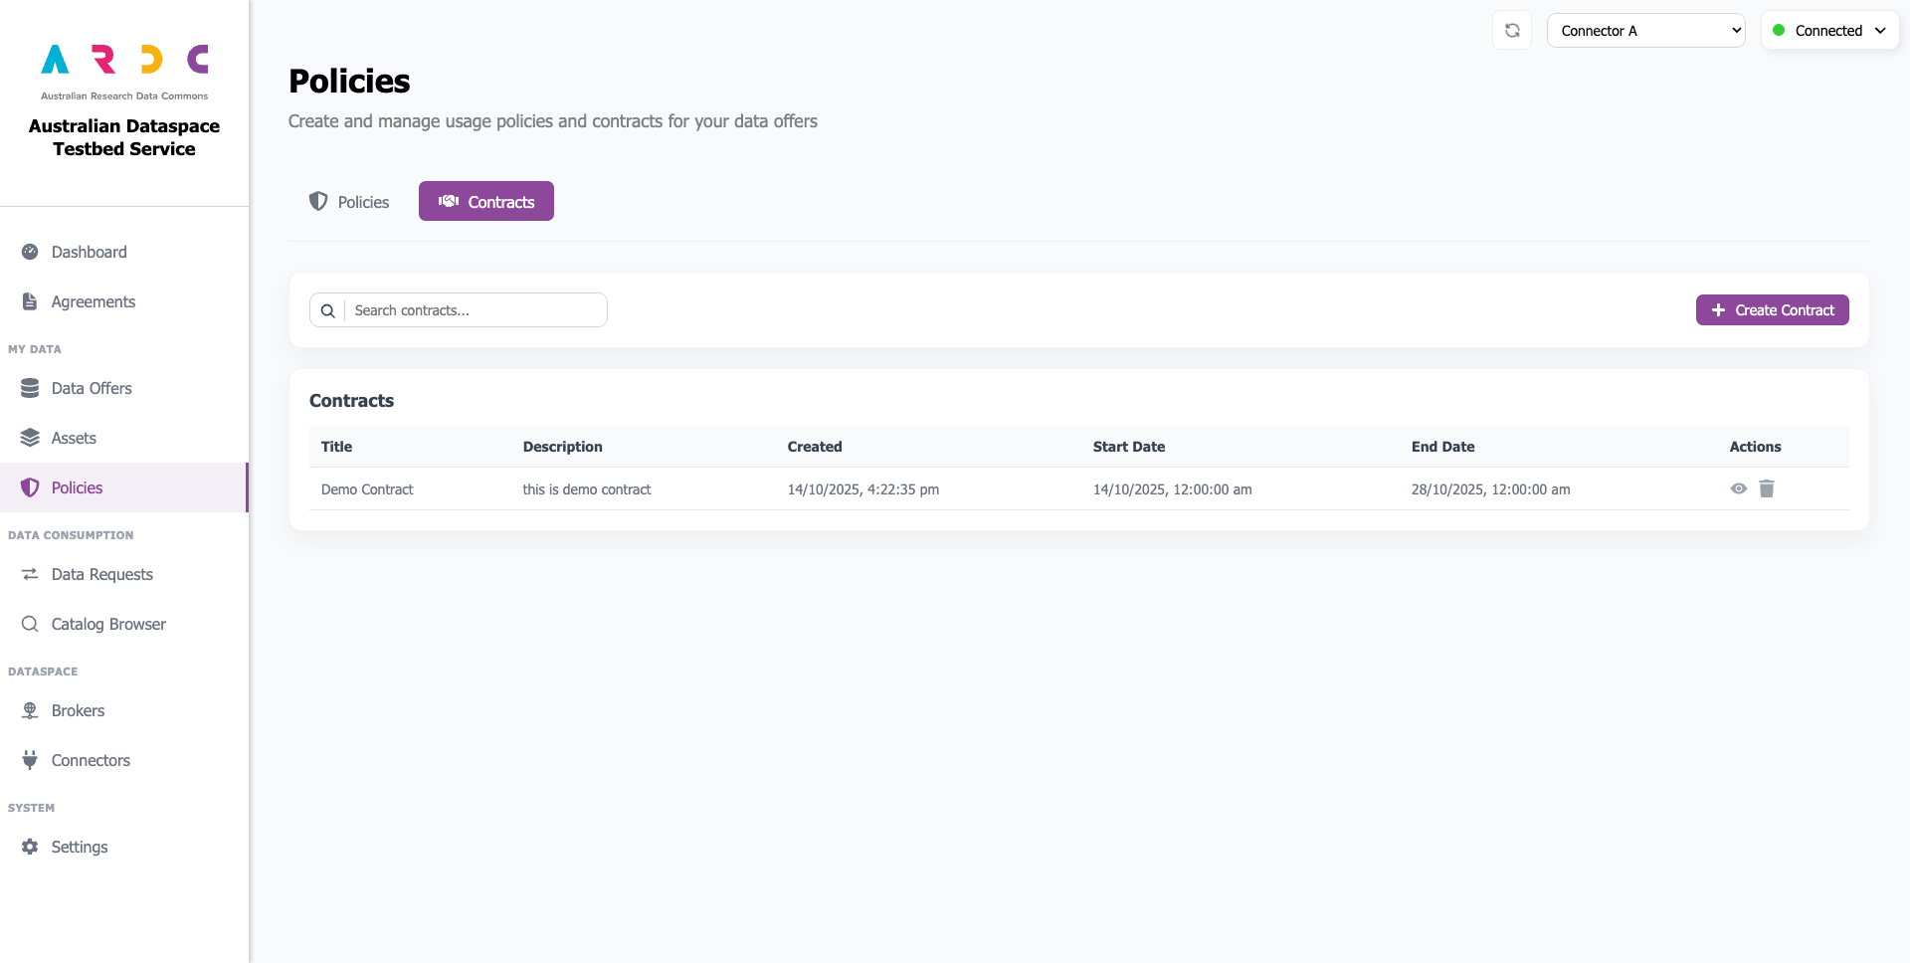Click the Settings gear icon
Viewport: 1910px width, 963px height.
[30, 847]
